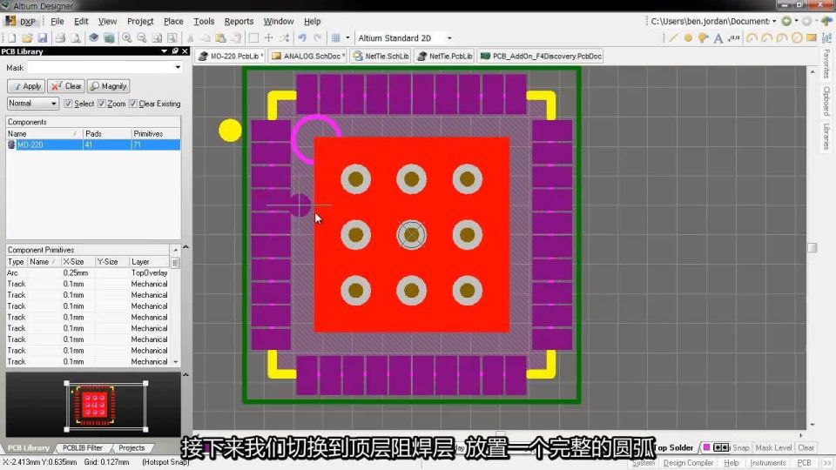
Task: Open the grid options dropdown arrow
Action: [347, 38]
